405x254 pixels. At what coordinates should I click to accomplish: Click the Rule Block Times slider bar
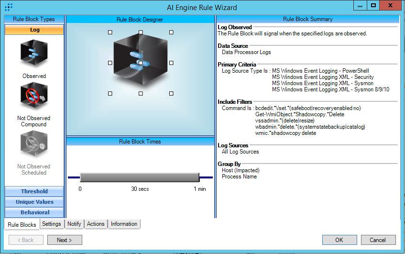(x=139, y=177)
